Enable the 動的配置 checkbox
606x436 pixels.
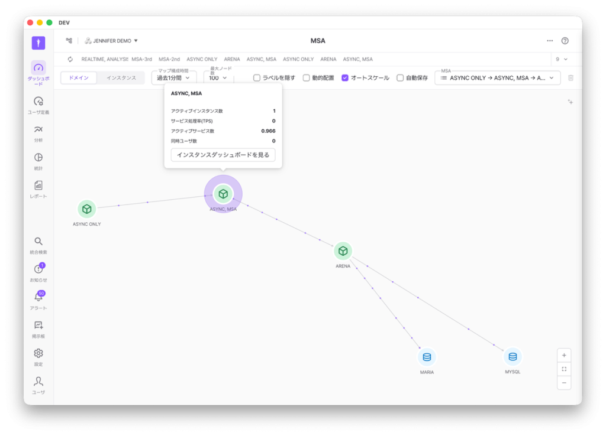307,78
